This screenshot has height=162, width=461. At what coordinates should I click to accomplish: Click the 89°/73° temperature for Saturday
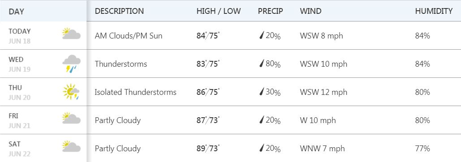tap(208, 148)
